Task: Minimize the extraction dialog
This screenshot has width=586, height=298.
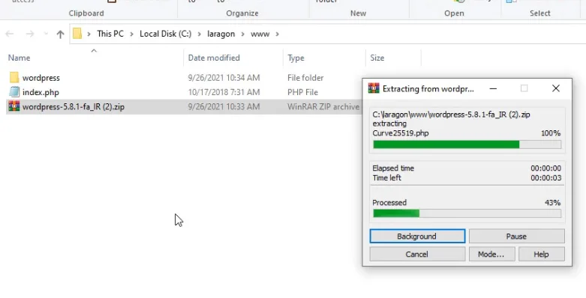Action: point(493,88)
